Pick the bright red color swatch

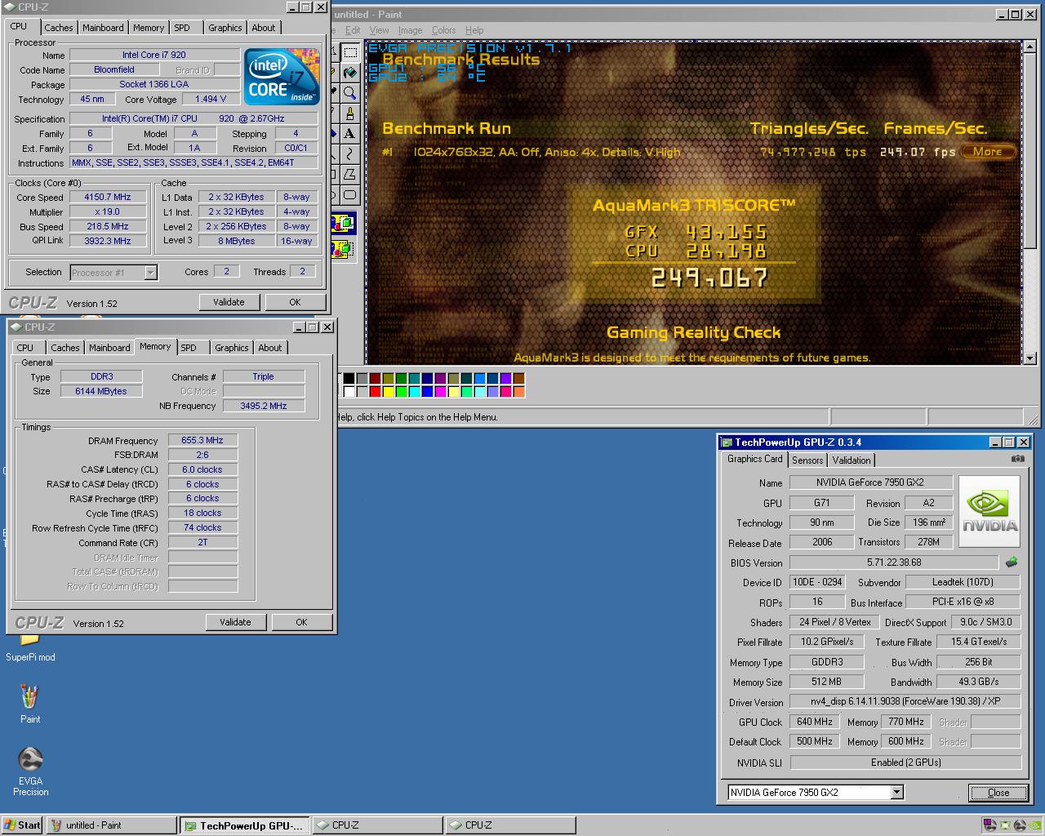[x=375, y=392]
